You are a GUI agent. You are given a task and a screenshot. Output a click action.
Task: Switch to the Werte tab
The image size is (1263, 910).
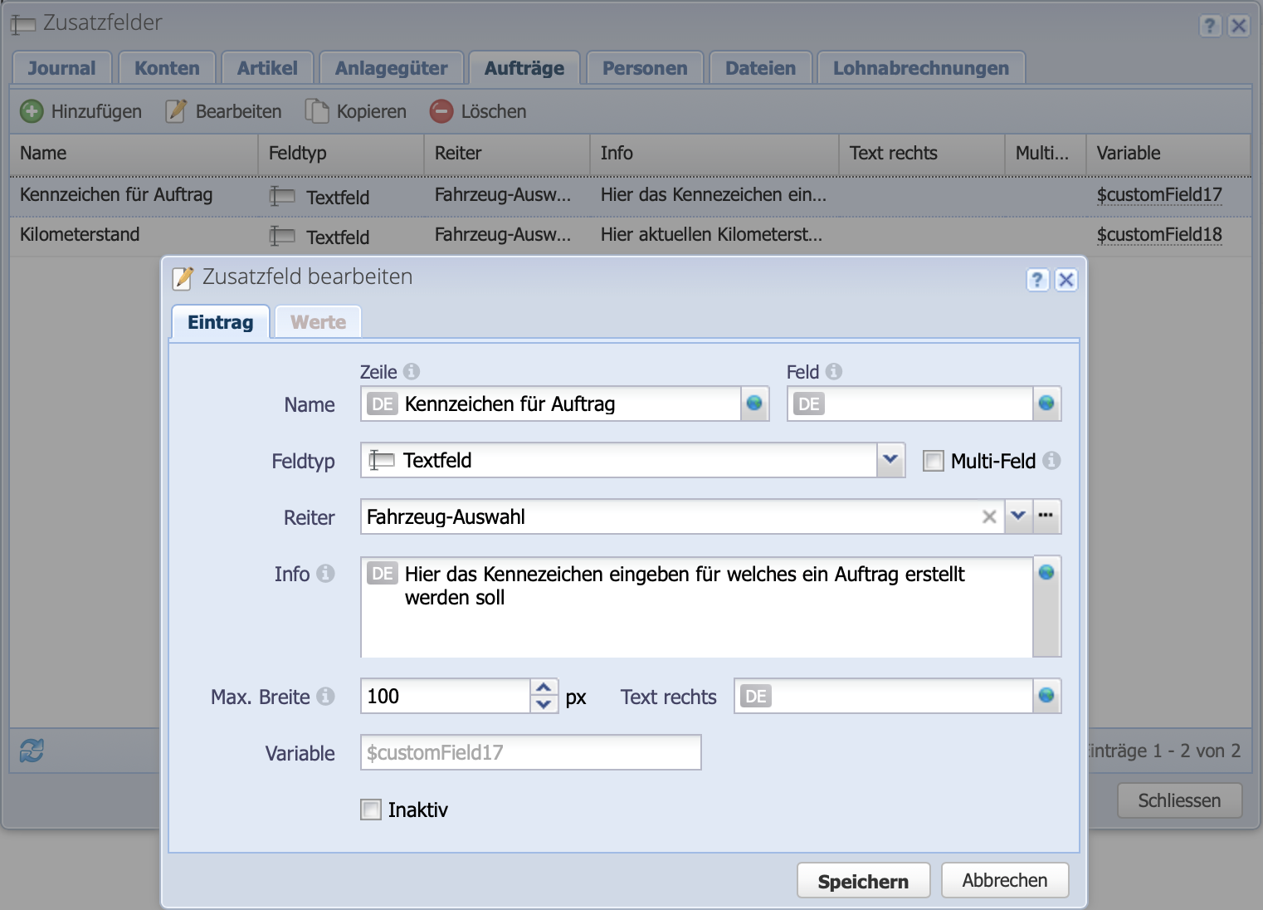point(318,322)
